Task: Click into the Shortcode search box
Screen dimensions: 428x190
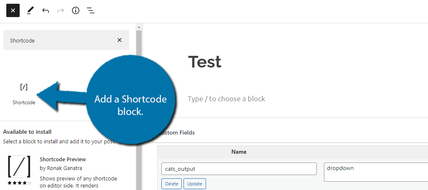Action: (59, 40)
